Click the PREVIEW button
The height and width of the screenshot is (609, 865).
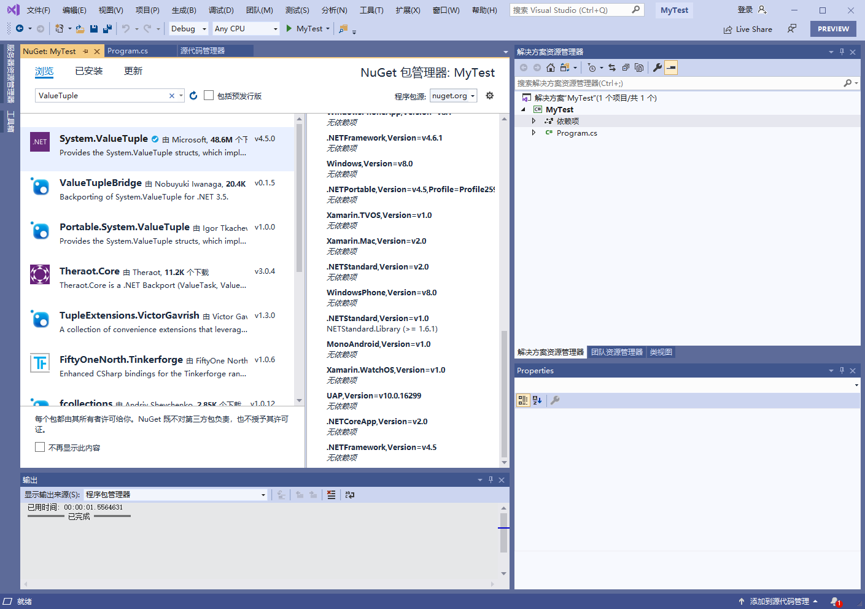coord(833,29)
